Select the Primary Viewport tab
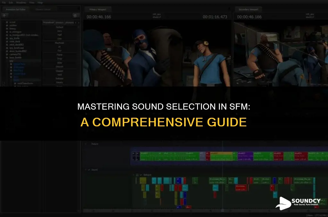The image size is (328, 217). click(98, 9)
